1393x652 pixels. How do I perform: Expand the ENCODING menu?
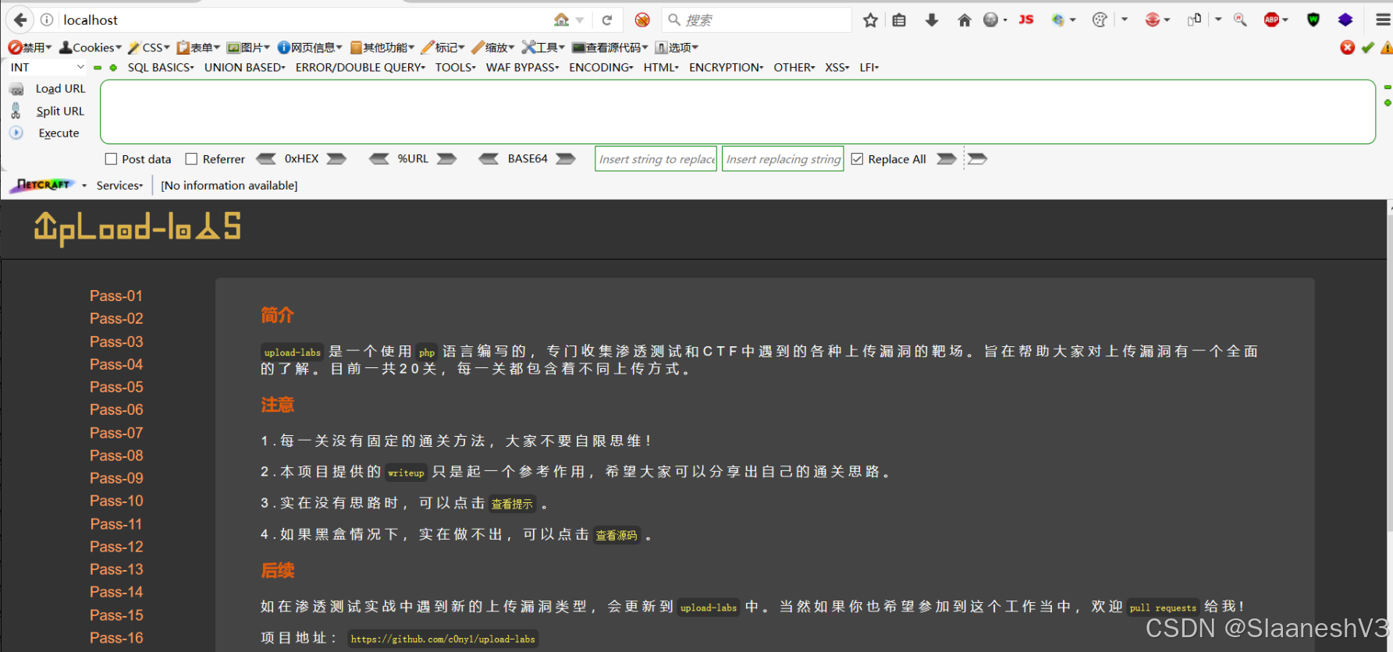(x=602, y=68)
